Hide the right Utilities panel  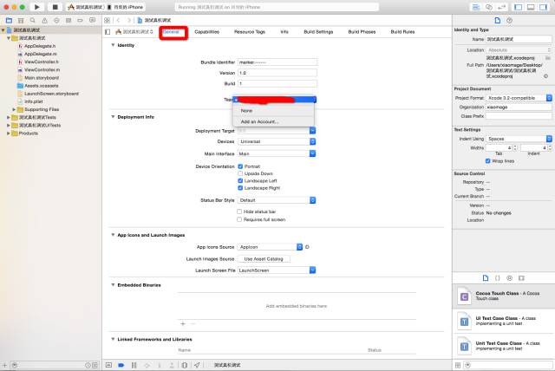pyautogui.click(x=544, y=7)
